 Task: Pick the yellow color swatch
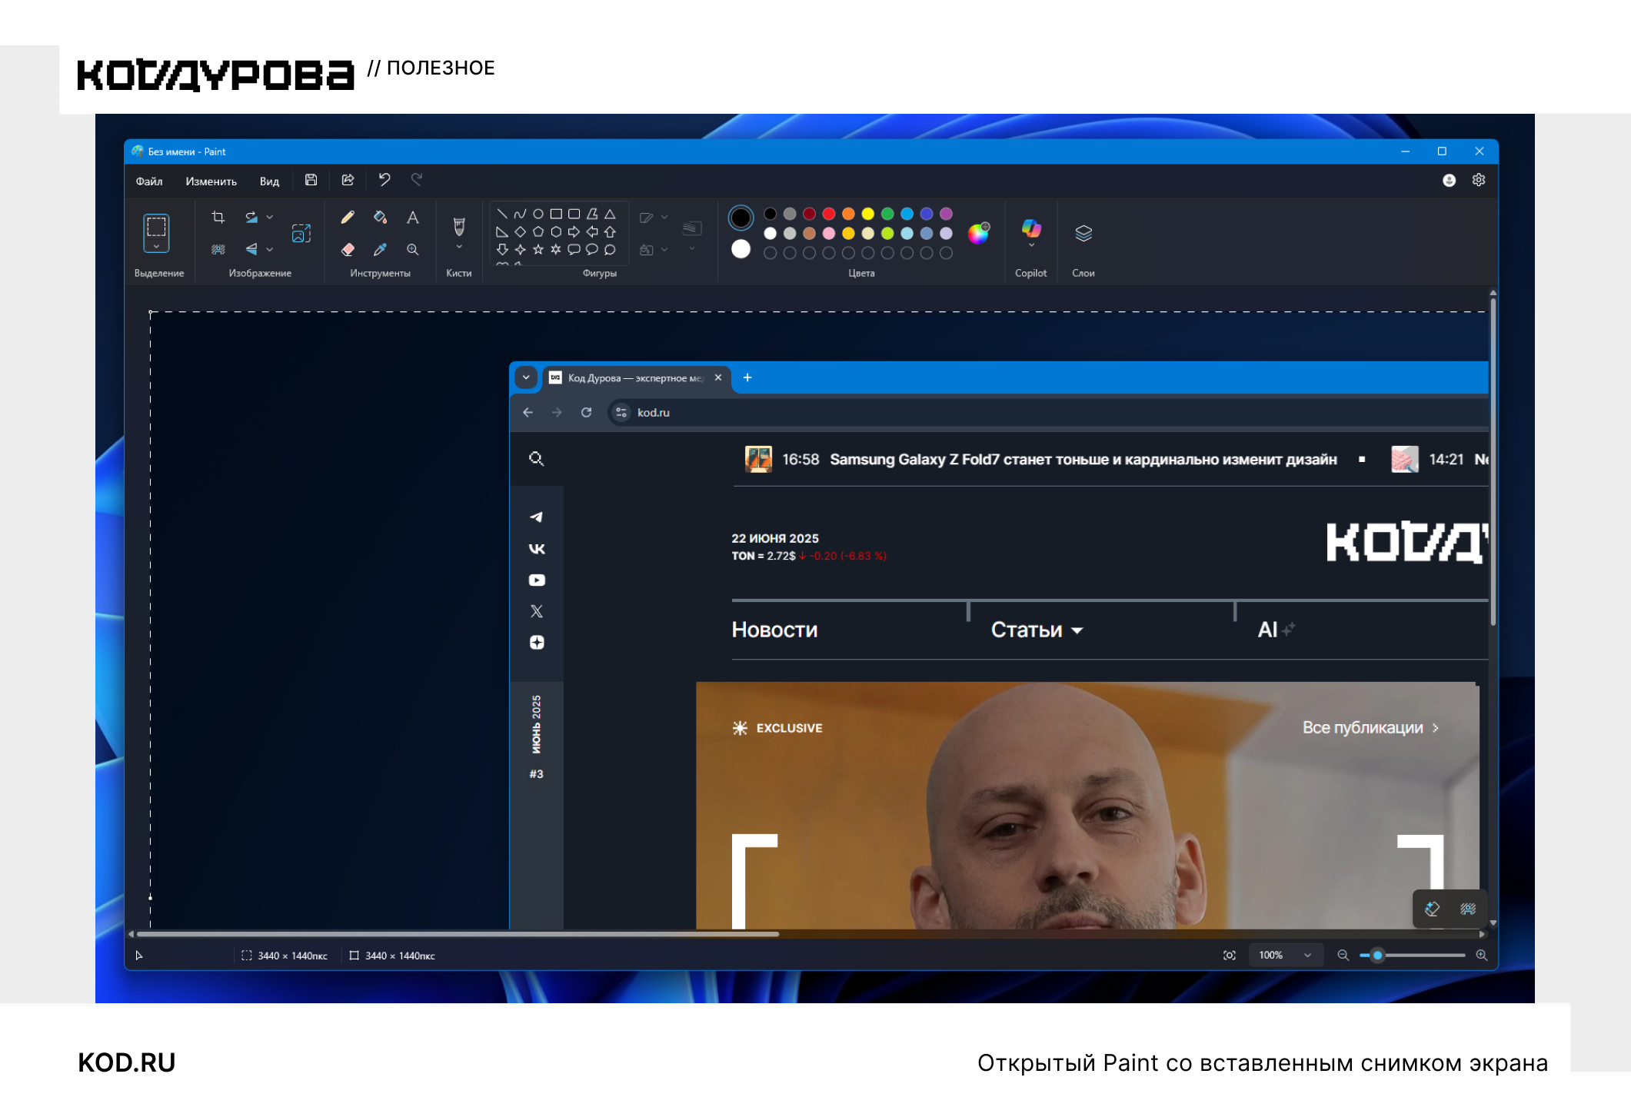point(867,214)
